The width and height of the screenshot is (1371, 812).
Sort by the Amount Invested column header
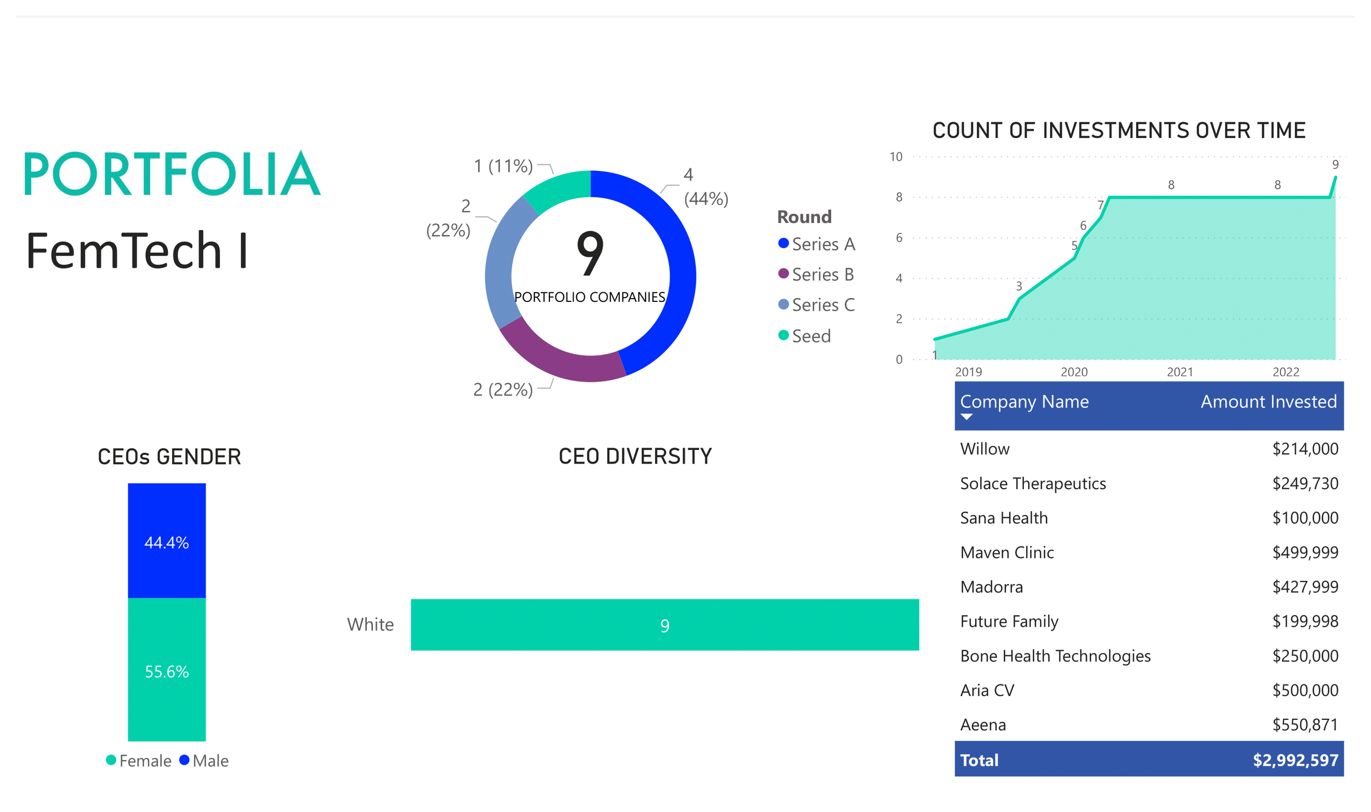coord(1268,402)
